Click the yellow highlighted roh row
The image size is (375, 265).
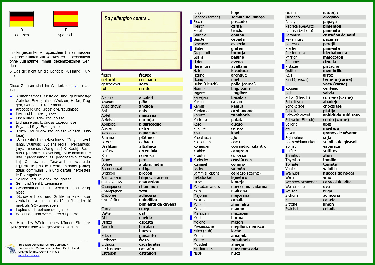[x=142, y=89]
